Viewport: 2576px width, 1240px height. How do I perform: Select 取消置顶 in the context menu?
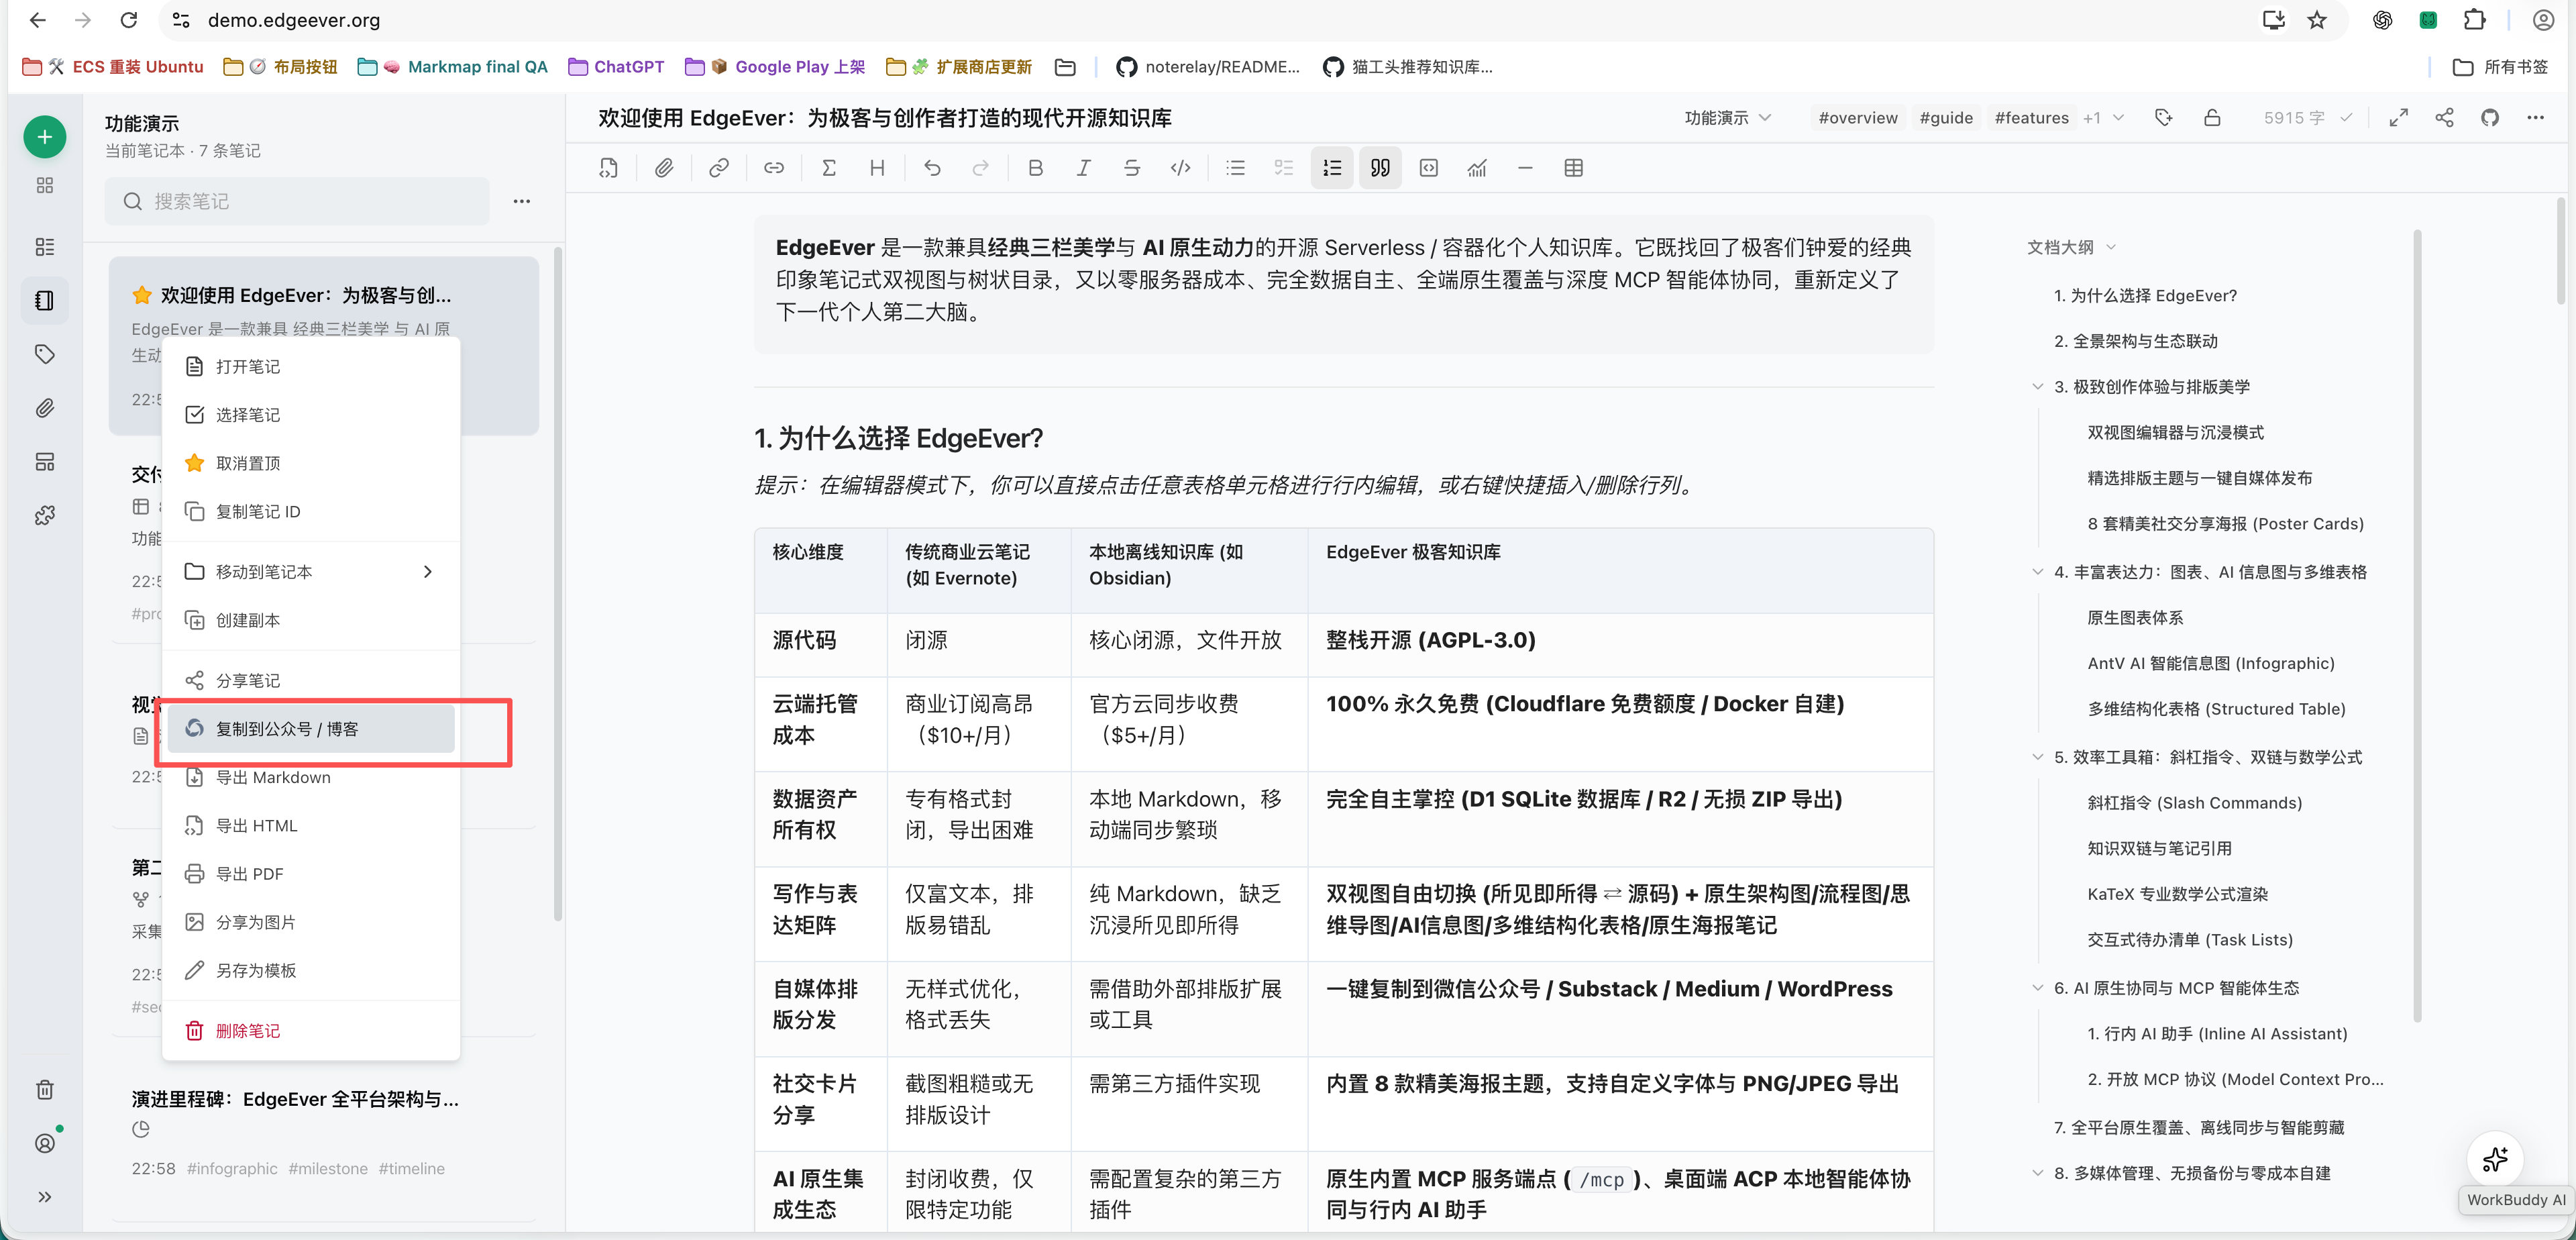pyautogui.click(x=311, y=463)
